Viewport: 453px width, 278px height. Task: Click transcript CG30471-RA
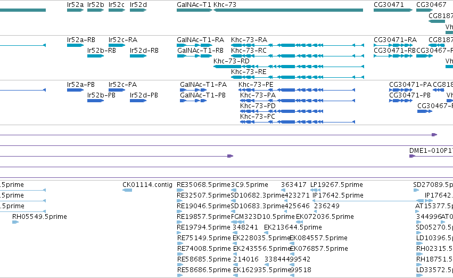click(393, 45)
